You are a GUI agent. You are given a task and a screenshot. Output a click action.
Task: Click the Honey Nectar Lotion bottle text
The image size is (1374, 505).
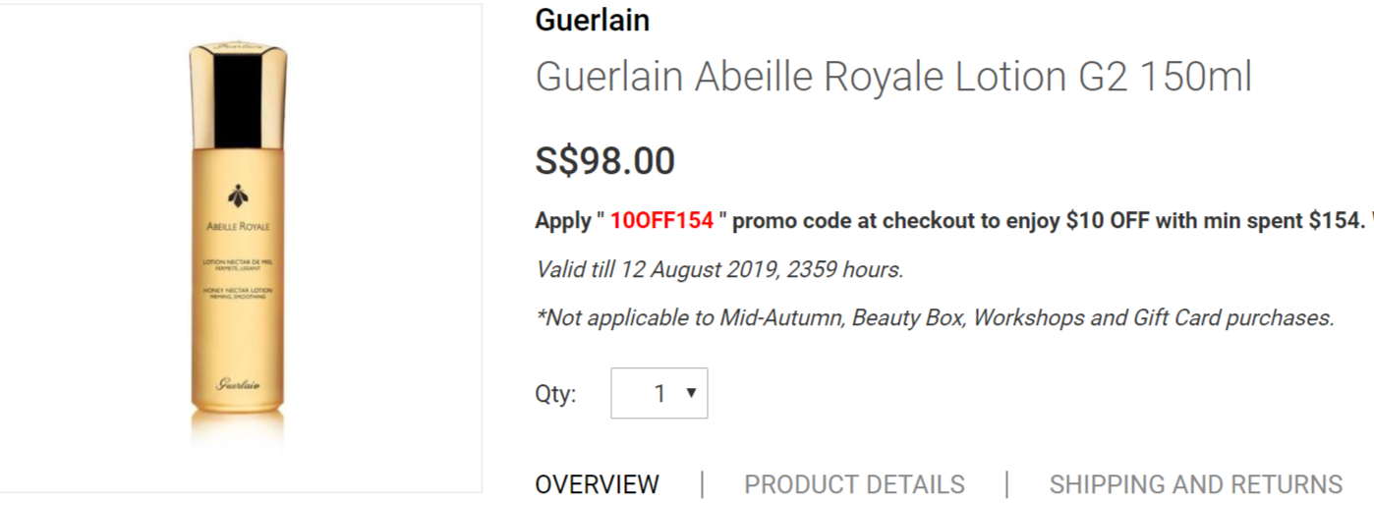(238, 292)
